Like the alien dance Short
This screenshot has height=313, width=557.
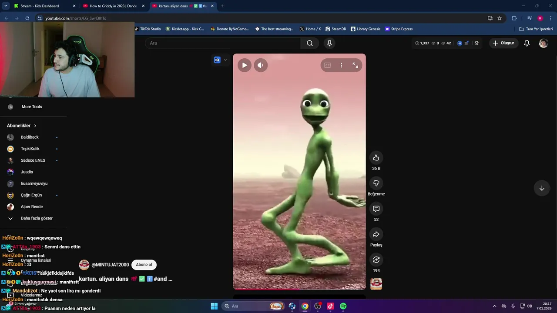(x=376, y=158)
